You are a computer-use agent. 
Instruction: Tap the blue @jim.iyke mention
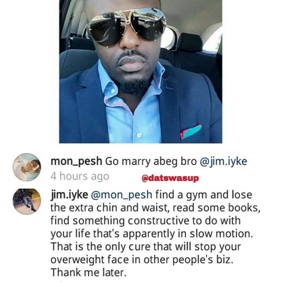[x=223, y=161]
